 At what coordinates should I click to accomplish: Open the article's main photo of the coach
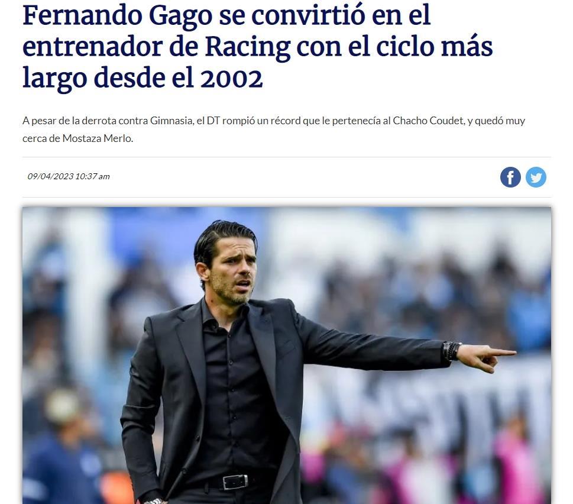[286, 356]
